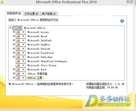Click the Visio Viewer install-state icon
The image size is (136, 111).
coord(18,65)
